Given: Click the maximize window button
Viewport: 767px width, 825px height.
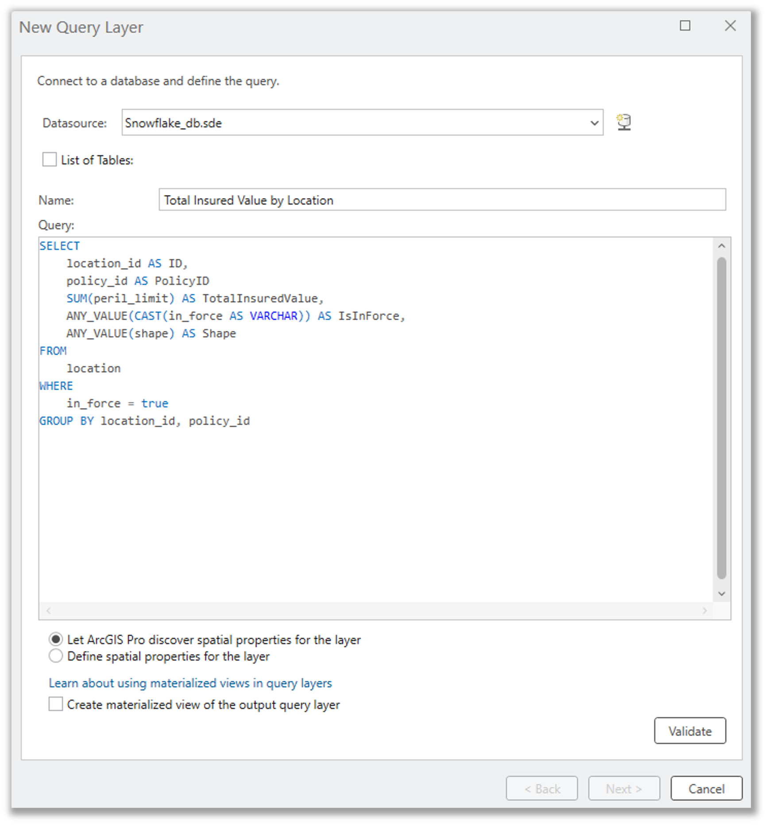Looking at the screenshot, I should pos(686,26).
